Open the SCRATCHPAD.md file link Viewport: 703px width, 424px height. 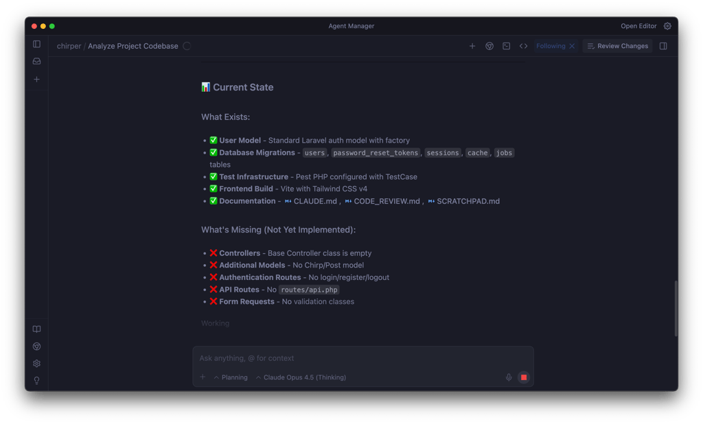(x=463, y=201)
